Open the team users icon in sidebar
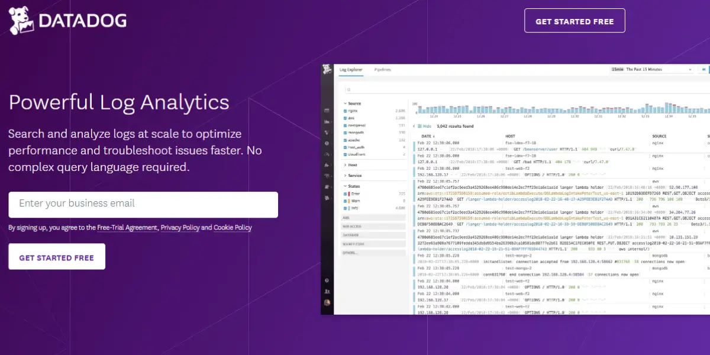Image resolution: width=710 pixels, height=355 pixels. tap(327, 292)
